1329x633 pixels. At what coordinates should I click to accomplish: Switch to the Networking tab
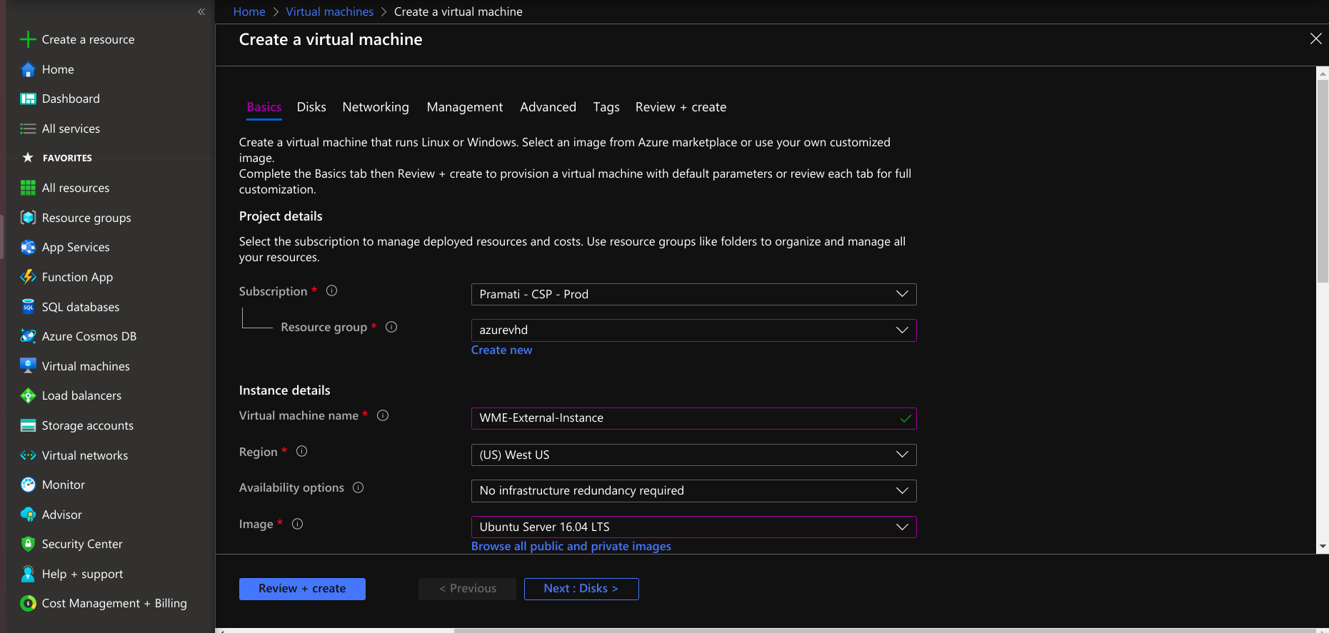[376, 107]
